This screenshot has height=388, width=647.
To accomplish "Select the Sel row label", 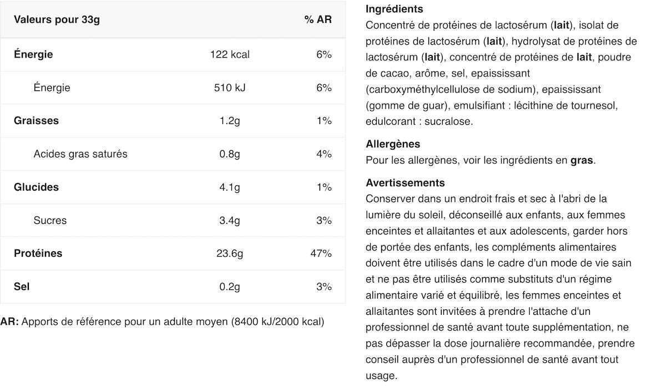I will point(22,287).
